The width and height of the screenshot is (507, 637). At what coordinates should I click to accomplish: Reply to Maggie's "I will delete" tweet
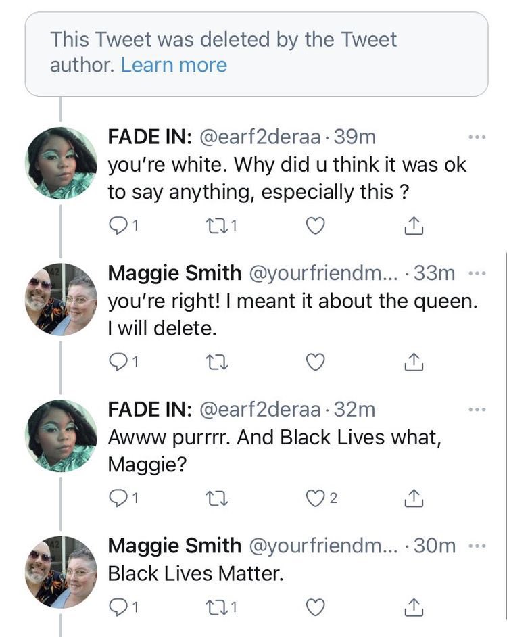tap(118, 363)
